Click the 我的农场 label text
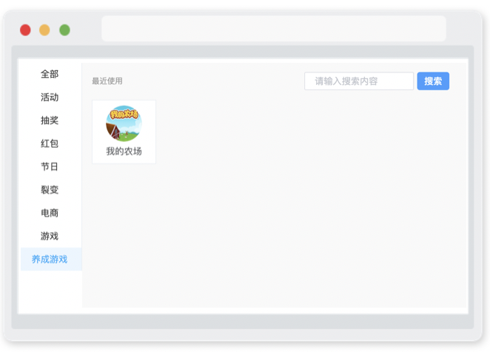The image size is (490, 352). point(124,152)
